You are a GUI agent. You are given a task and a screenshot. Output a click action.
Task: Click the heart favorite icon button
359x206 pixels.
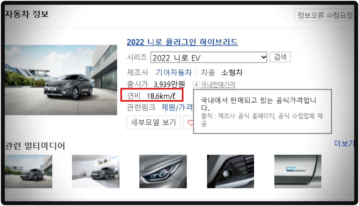[x=189, y=122]
